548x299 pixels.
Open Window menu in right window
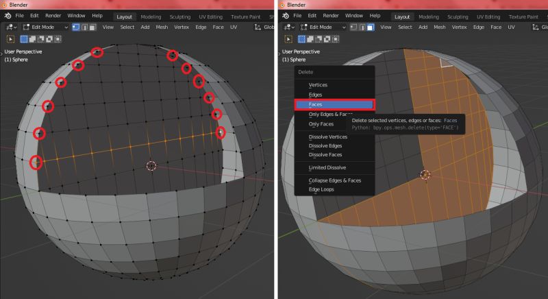354,16
